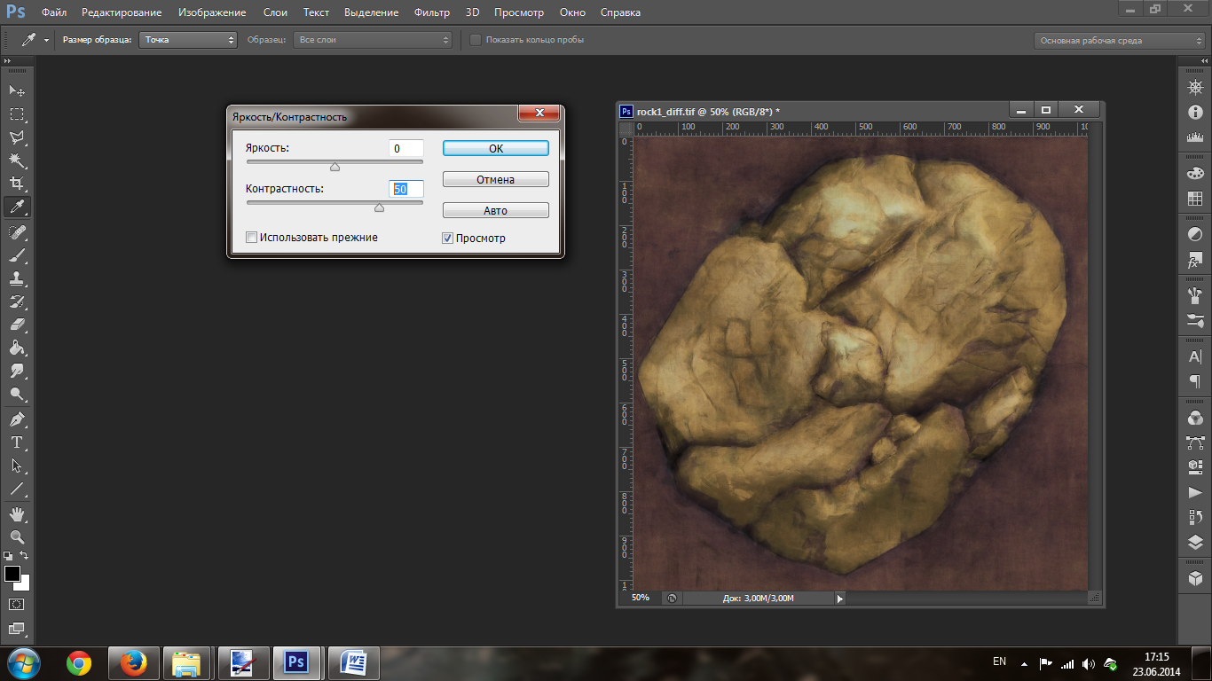
Task: Select the Magic Wand tool
Action: coord(17,160)
